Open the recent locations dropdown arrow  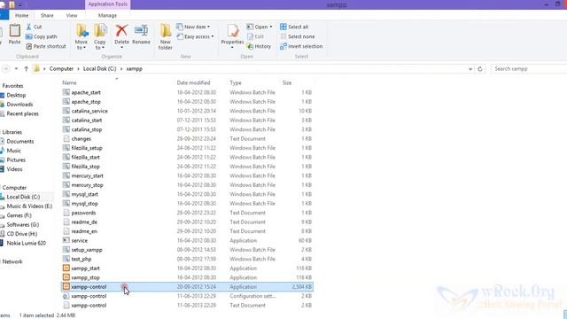tap(16, 69)
